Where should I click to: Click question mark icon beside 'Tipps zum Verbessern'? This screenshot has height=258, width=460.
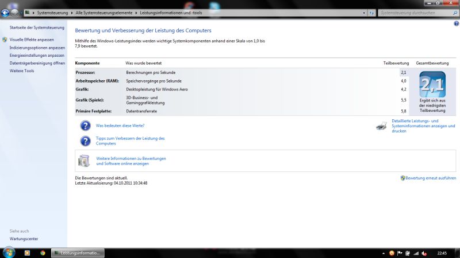point(85,141)
